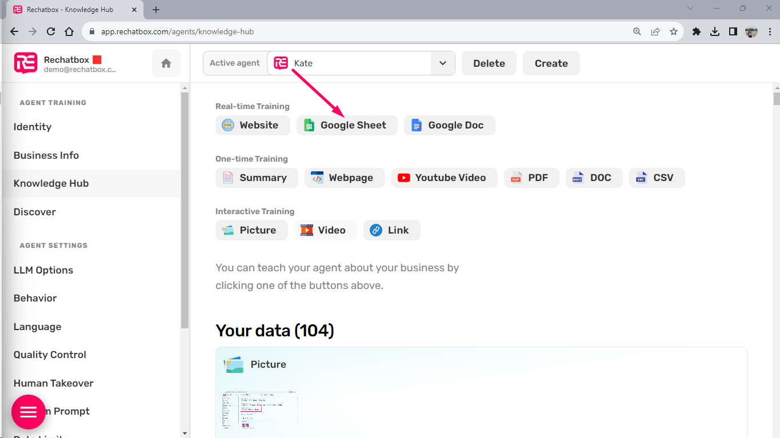The width and height of the screenshot is (780, 438).
Task: Open the Picture data thumbnail
Action: 261,410
